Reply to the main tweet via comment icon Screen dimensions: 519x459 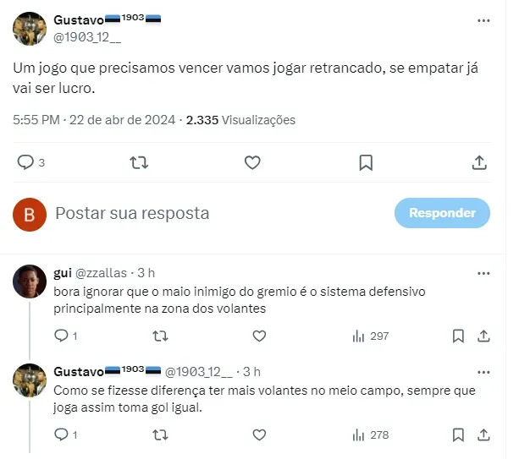26,162
